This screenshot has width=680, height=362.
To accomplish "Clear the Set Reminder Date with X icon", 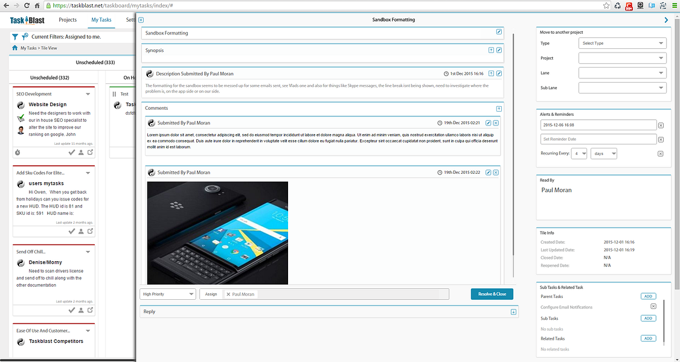I will (661, 139).
